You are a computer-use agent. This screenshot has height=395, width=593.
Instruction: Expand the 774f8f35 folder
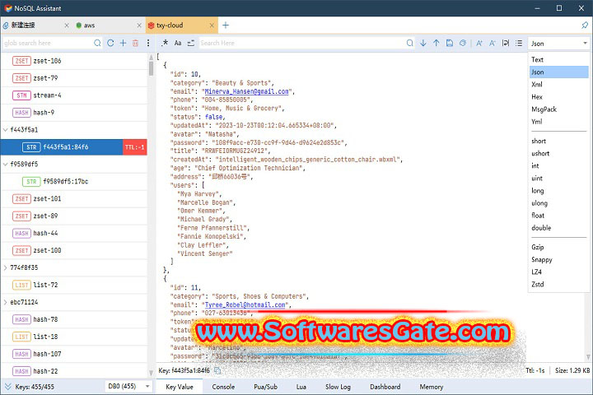5,267
